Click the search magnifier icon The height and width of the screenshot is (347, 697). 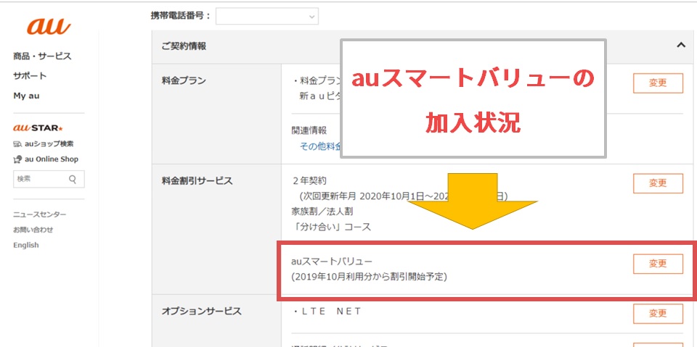73,179
